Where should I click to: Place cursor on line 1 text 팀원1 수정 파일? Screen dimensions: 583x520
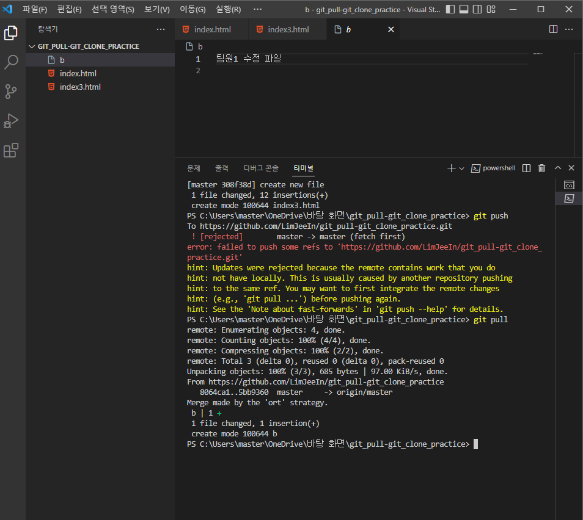[x=248, y=59]
